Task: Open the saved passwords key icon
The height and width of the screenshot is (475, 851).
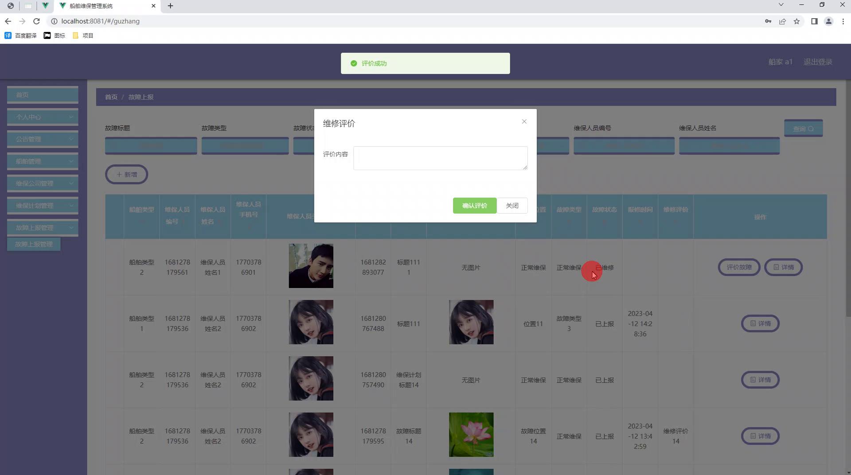Action: 768,21
